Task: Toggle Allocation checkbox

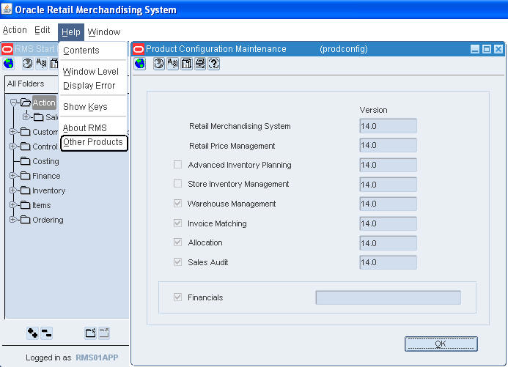Action: click(x=177, y=242)
